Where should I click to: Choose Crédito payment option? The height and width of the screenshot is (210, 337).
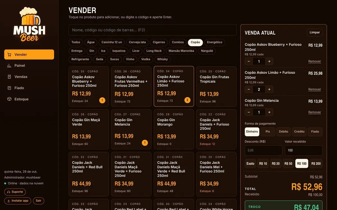299,132
